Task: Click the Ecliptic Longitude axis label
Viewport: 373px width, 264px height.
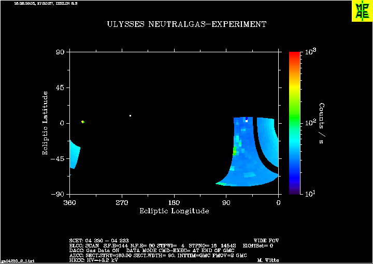Action: (174, 211)
